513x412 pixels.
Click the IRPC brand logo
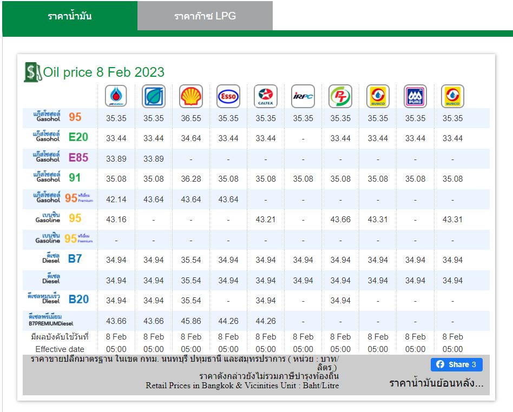pyautogui.click(x=303, y=96)
